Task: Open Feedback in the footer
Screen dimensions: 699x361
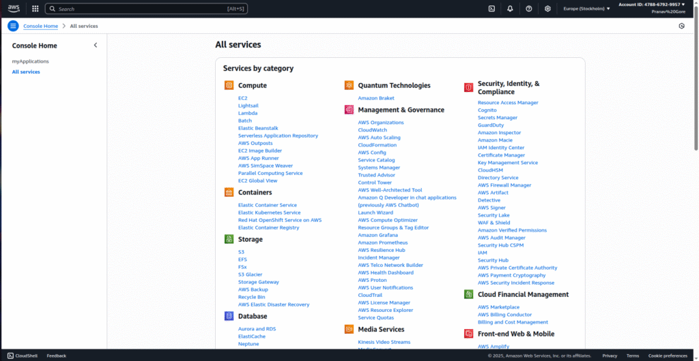Action: [x=57, y=356]
